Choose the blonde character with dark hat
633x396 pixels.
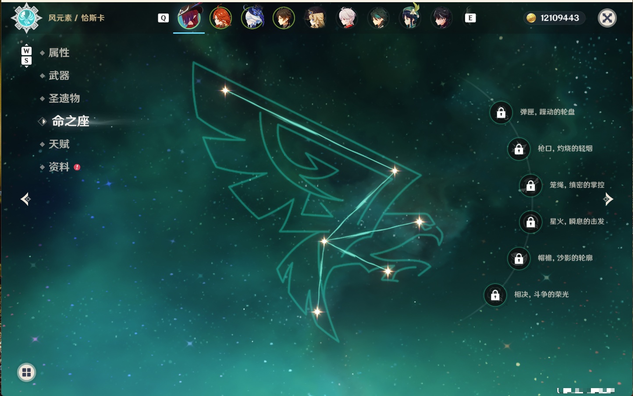315,18
